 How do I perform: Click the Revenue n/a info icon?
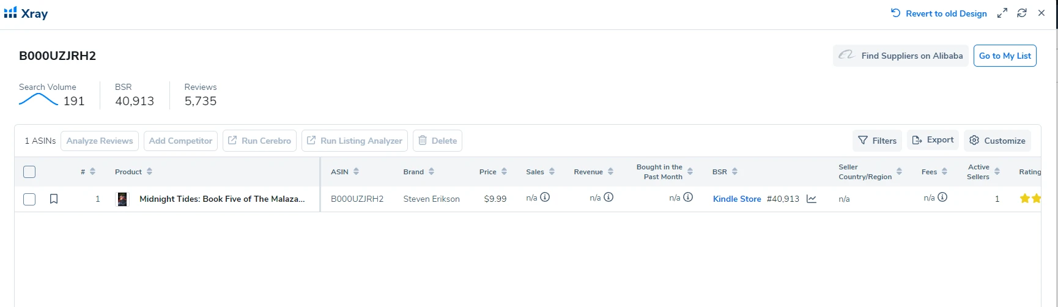coord(609,197)
